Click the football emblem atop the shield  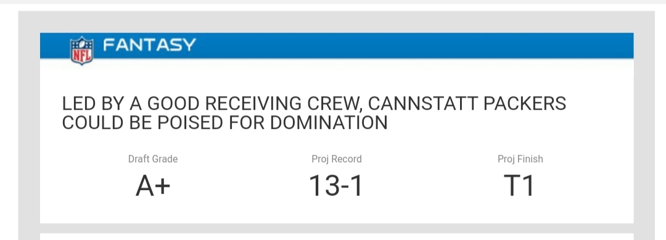click(82, 41)
